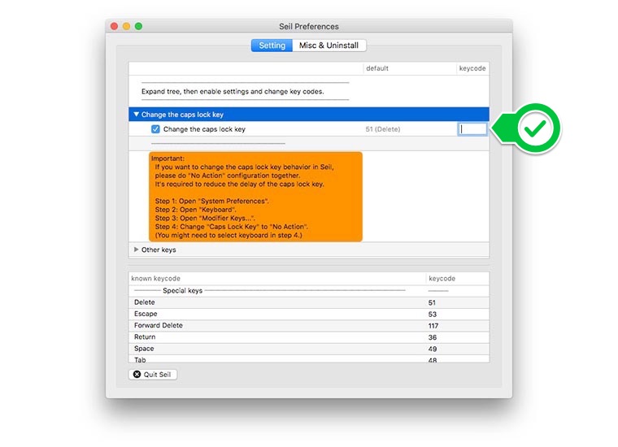The height and width of the screenshot is (447, 618).
Task: Select the Delete keycode row
Action: tap(309, 302)
